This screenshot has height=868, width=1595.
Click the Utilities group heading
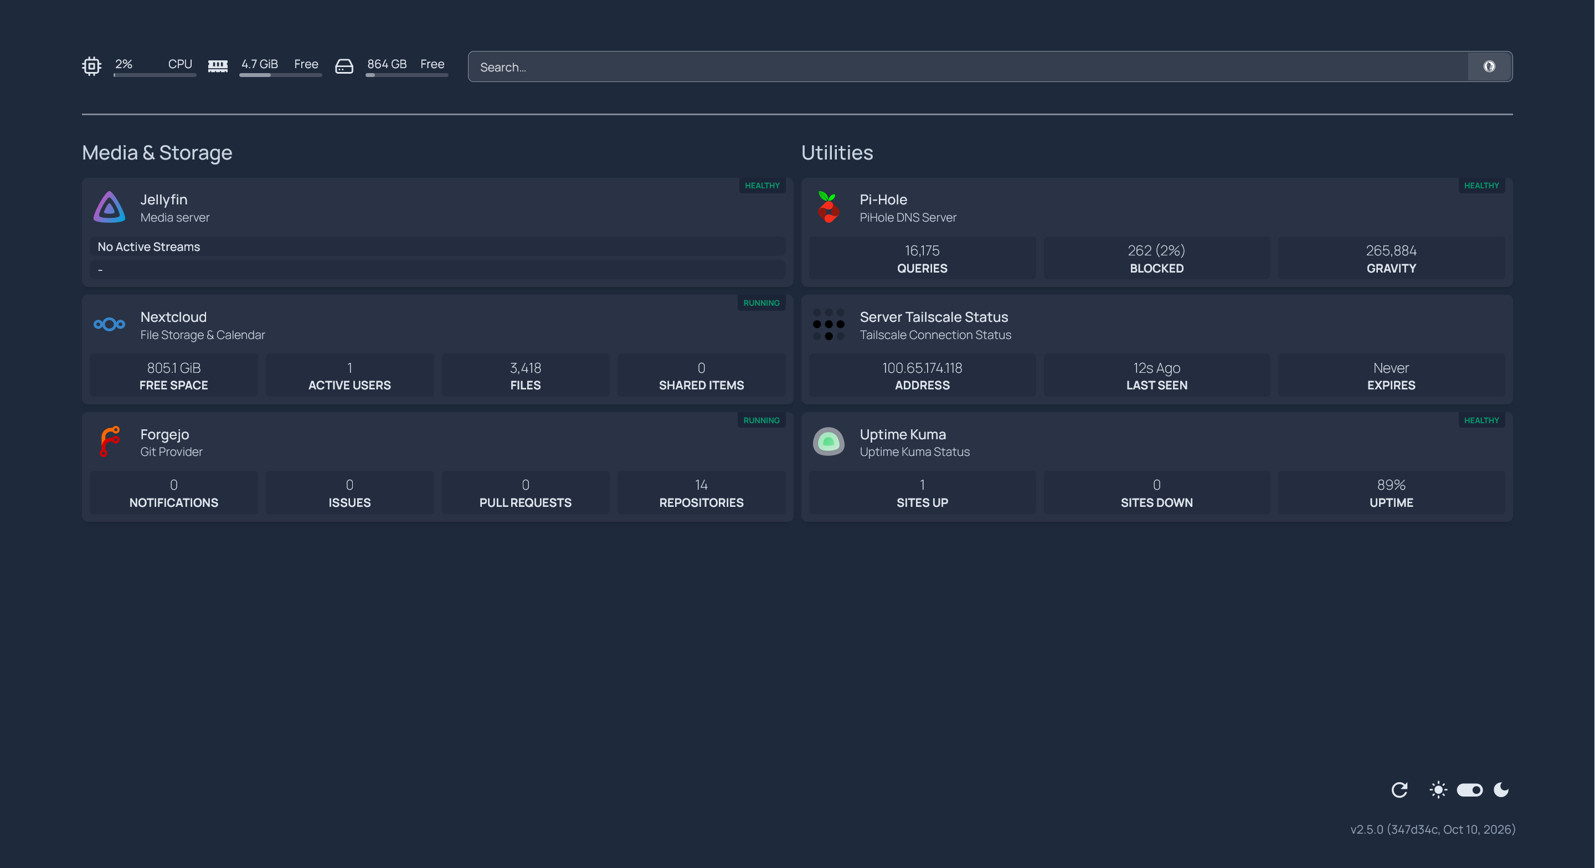pyautogui.click(x=837, y=152)
